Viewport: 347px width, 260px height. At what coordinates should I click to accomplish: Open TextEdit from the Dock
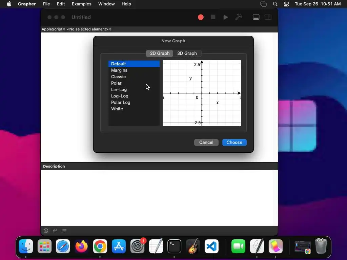156,246
